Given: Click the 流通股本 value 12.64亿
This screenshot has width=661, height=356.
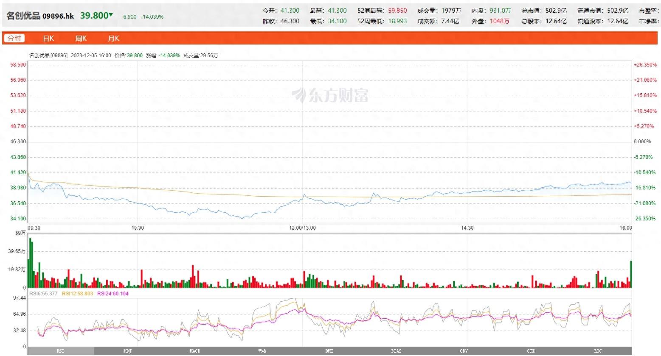Looking at the screenshot, I should (618, 21).
